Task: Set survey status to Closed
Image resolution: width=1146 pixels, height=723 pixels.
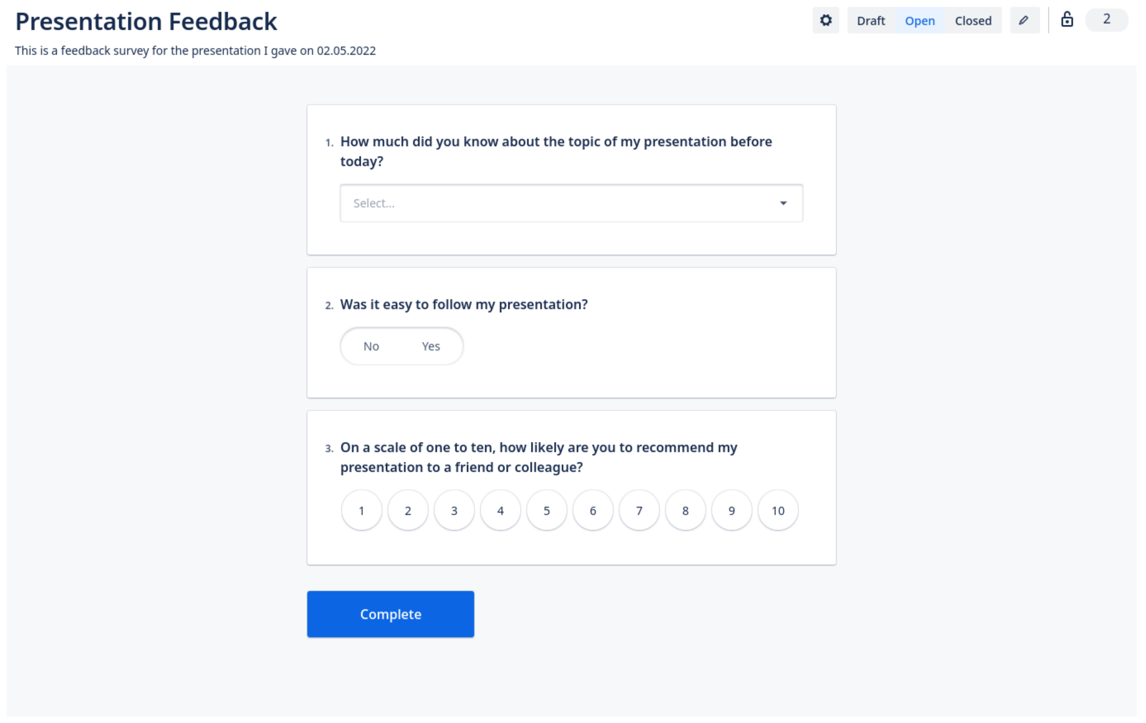Action: point(973,21)
